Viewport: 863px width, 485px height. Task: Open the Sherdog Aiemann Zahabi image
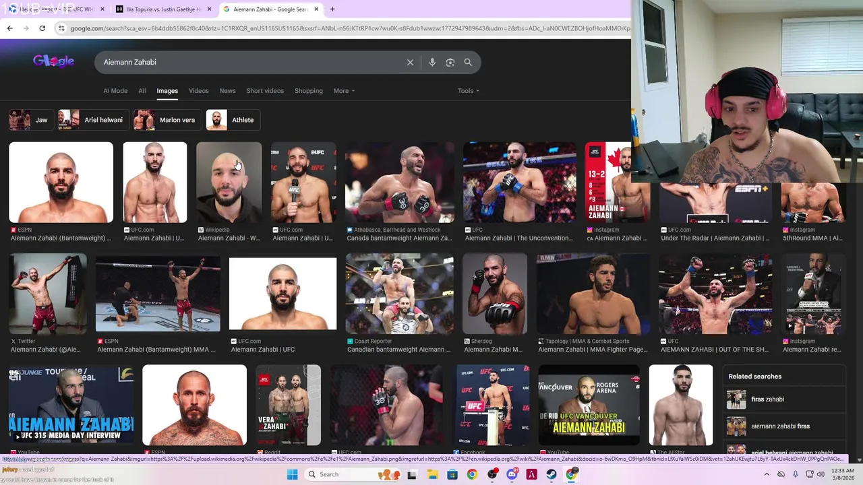[x=495, y=294]
